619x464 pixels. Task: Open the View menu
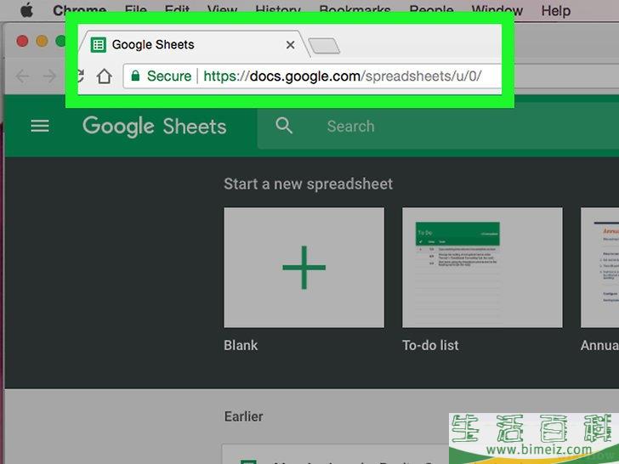(x=222, y=10)
